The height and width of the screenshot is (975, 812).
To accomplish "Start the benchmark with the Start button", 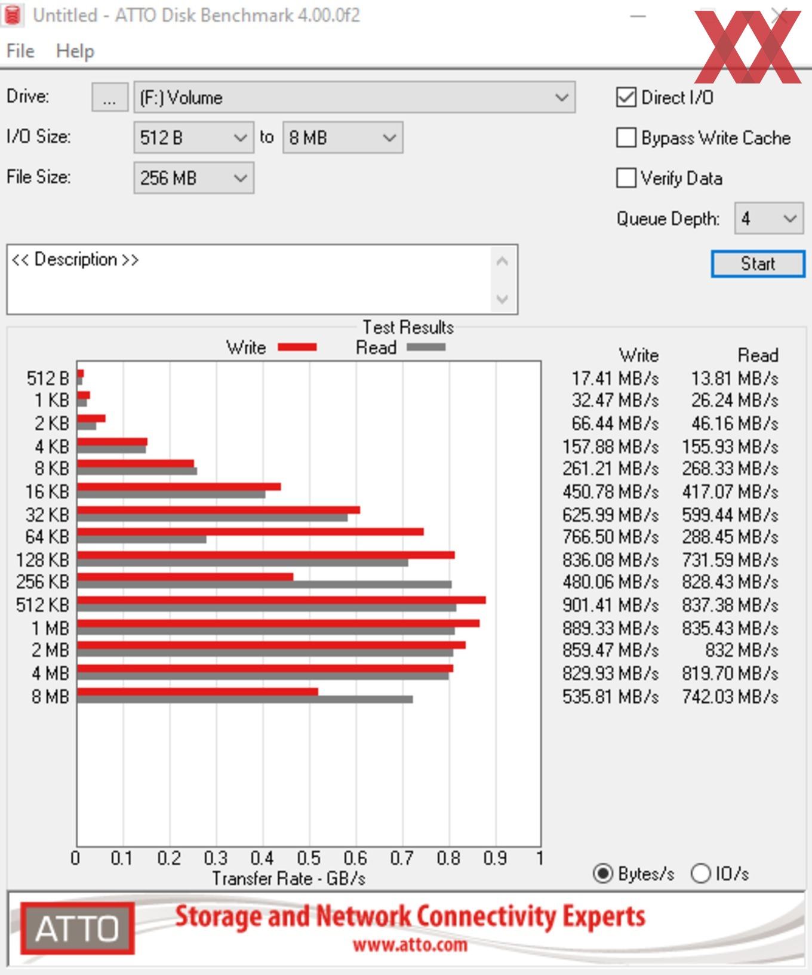I will (x=758, y=264).
